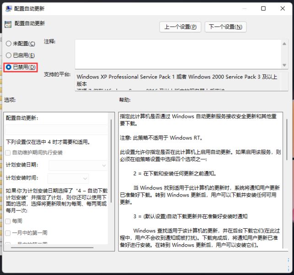Click the '选项:' label
The width and height of the screenshot is (294, 275).
10,100
